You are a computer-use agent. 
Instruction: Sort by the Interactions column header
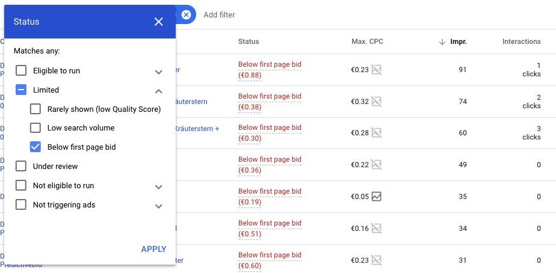[521, 41]
